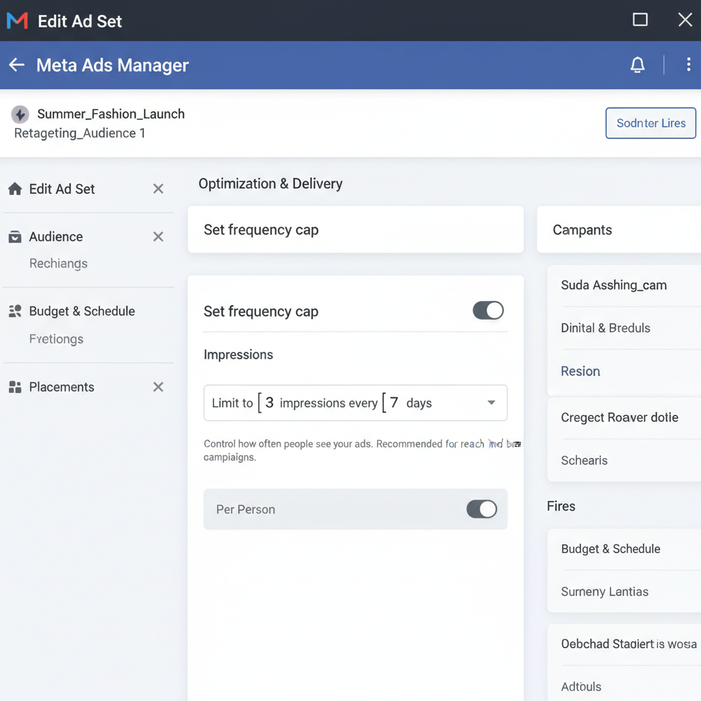Close the Audience sidebar item with X
The image size is (701, 701).
pyautogui.click(x=158, y=237)
